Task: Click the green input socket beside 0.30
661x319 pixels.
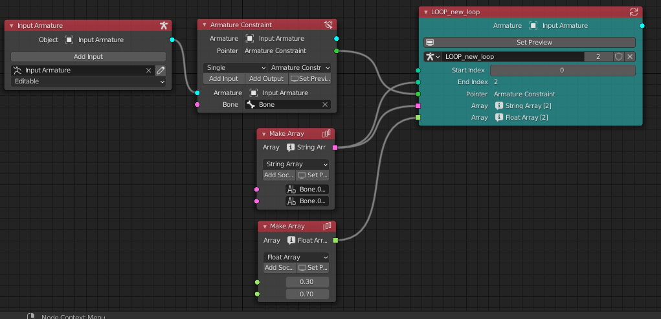Action: point(257,282)
